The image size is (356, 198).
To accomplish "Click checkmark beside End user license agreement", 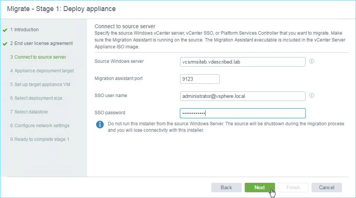I will click(5, 44).
